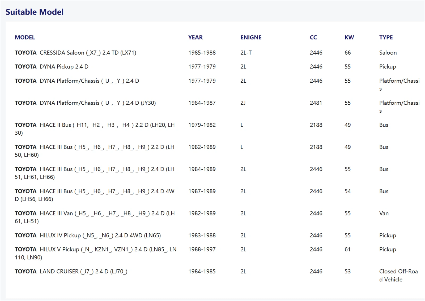This screenshot has height=301, width=425.
Task: Select the CRESSIDA Saloon 2.4 TD (LX71) model
Action: 75,52
